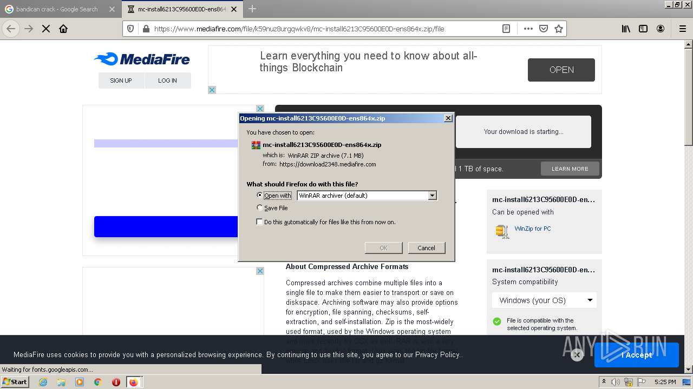Click the LEARN MORE button
The width and height of the screenshot is (693, 389).
click(570, 169)
